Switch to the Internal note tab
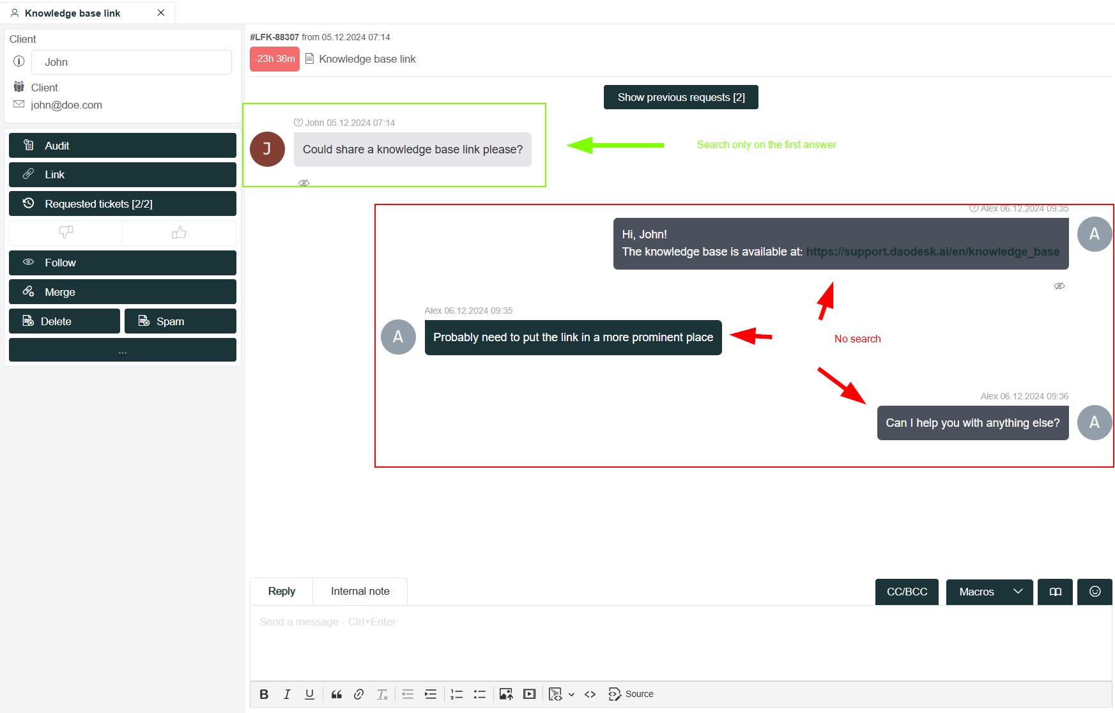This screenshot has width=1115, height=713. [x=360, y=592]
